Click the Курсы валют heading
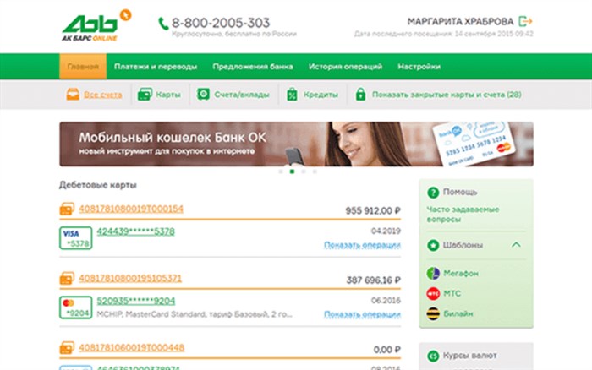Viewport: 592px width, 370px height. click(469, 356)
